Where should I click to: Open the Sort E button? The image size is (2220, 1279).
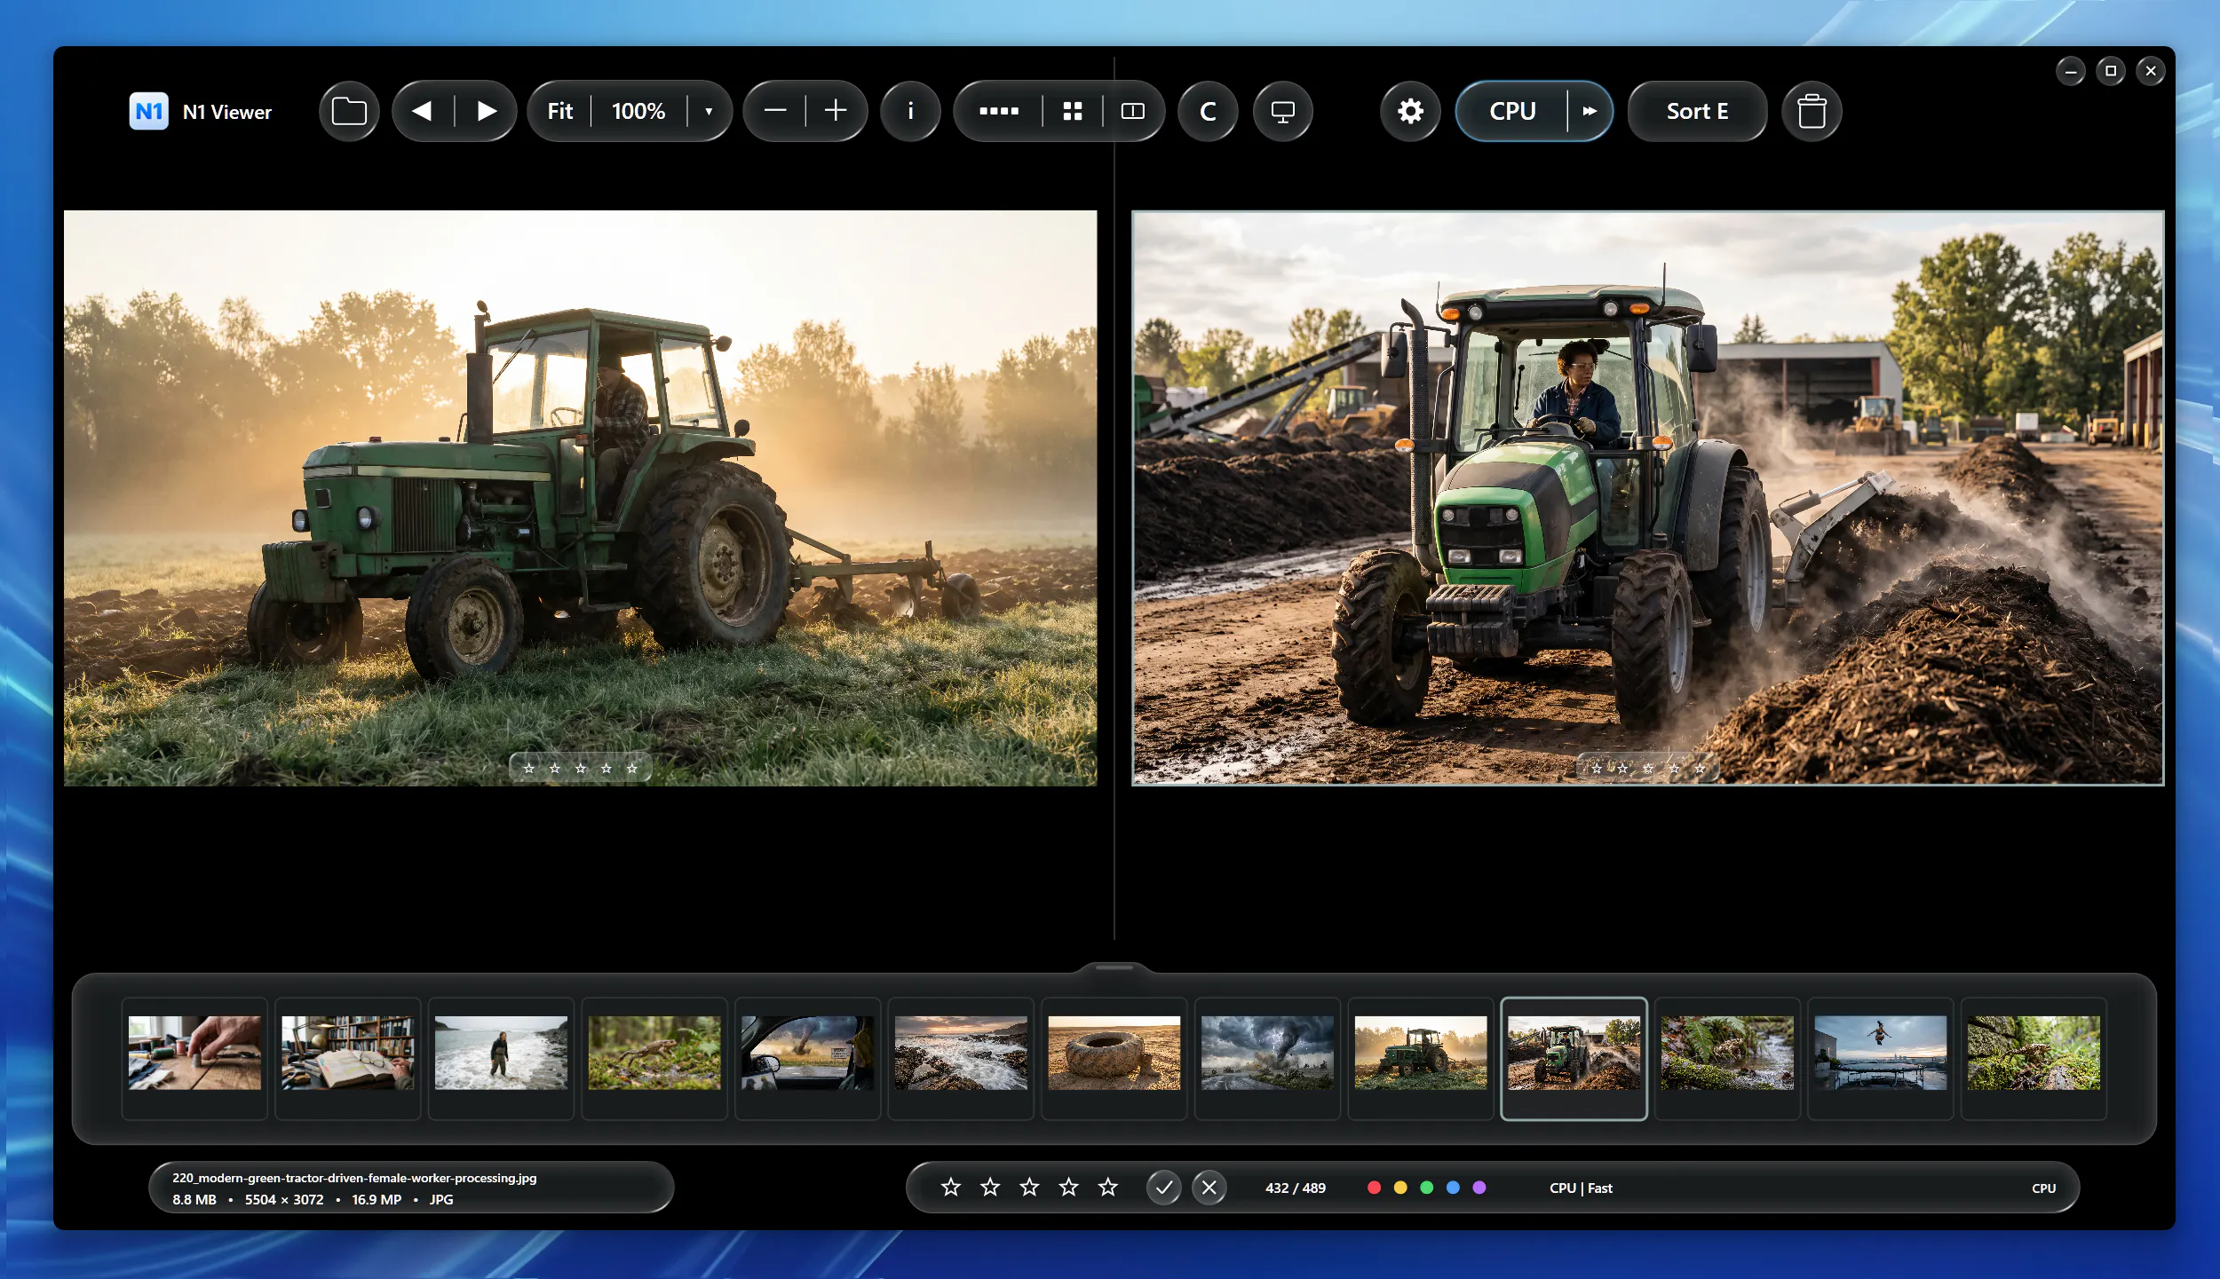(x=1697, y=111)
